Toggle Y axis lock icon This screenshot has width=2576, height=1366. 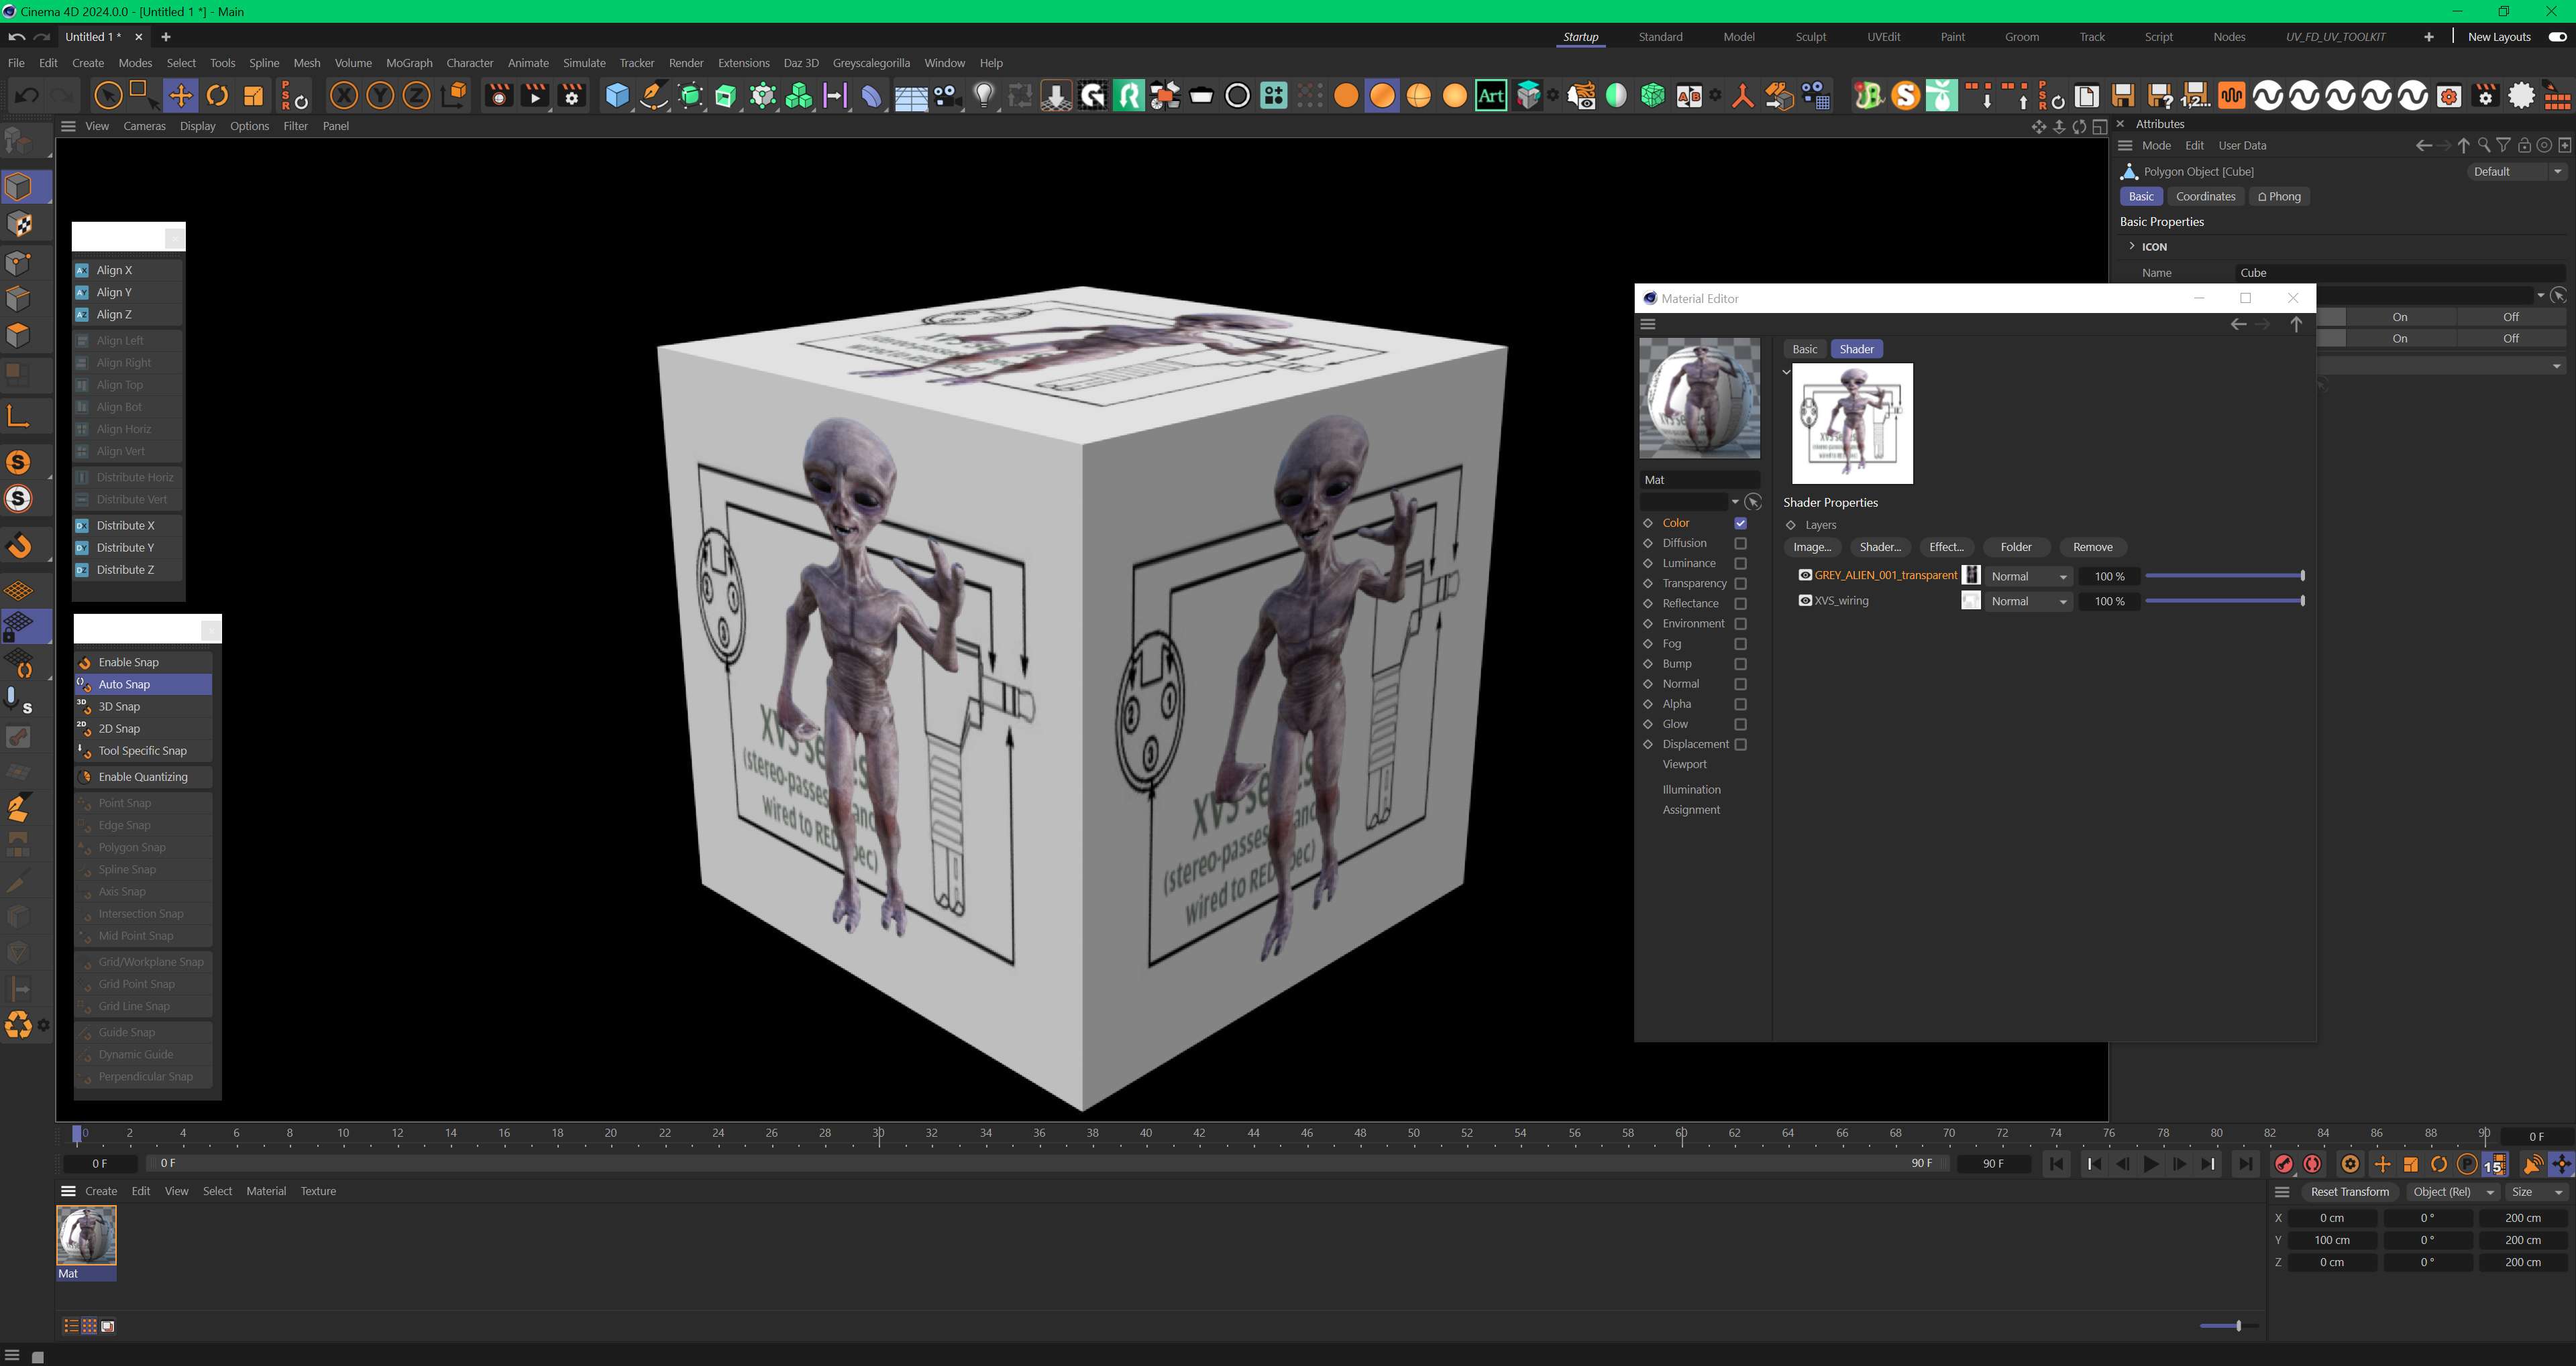pos(380,96)
